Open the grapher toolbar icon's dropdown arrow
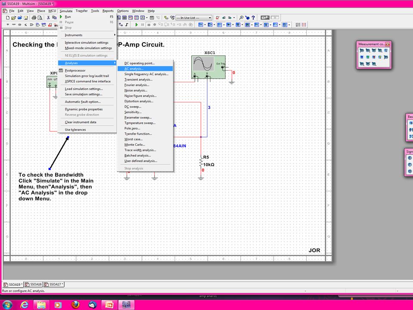Viewport: 413px width, 310px height. point(147,18)
